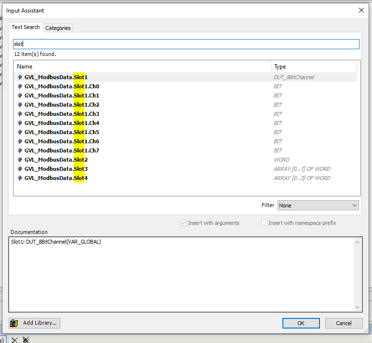Switch to the Categories tab
Screen dimensions: 372x343
pyautogui.click(x=58, y=28)
